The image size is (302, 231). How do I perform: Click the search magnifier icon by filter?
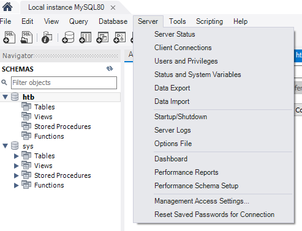[x=4, y=82]
